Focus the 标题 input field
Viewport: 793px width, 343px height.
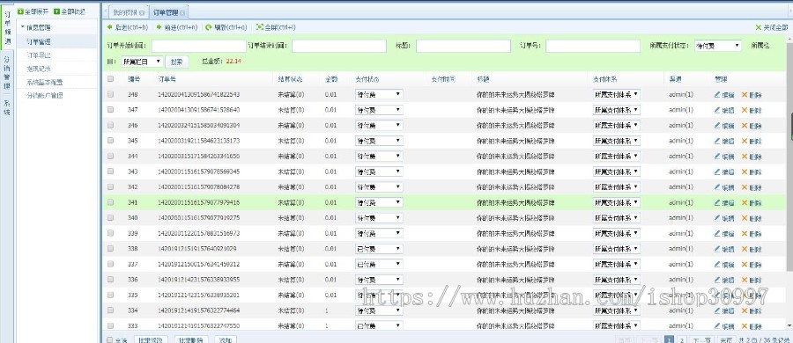[x=463, y=46]
